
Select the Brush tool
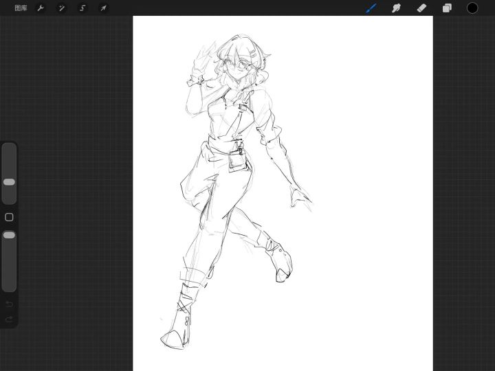click(371, 8)
